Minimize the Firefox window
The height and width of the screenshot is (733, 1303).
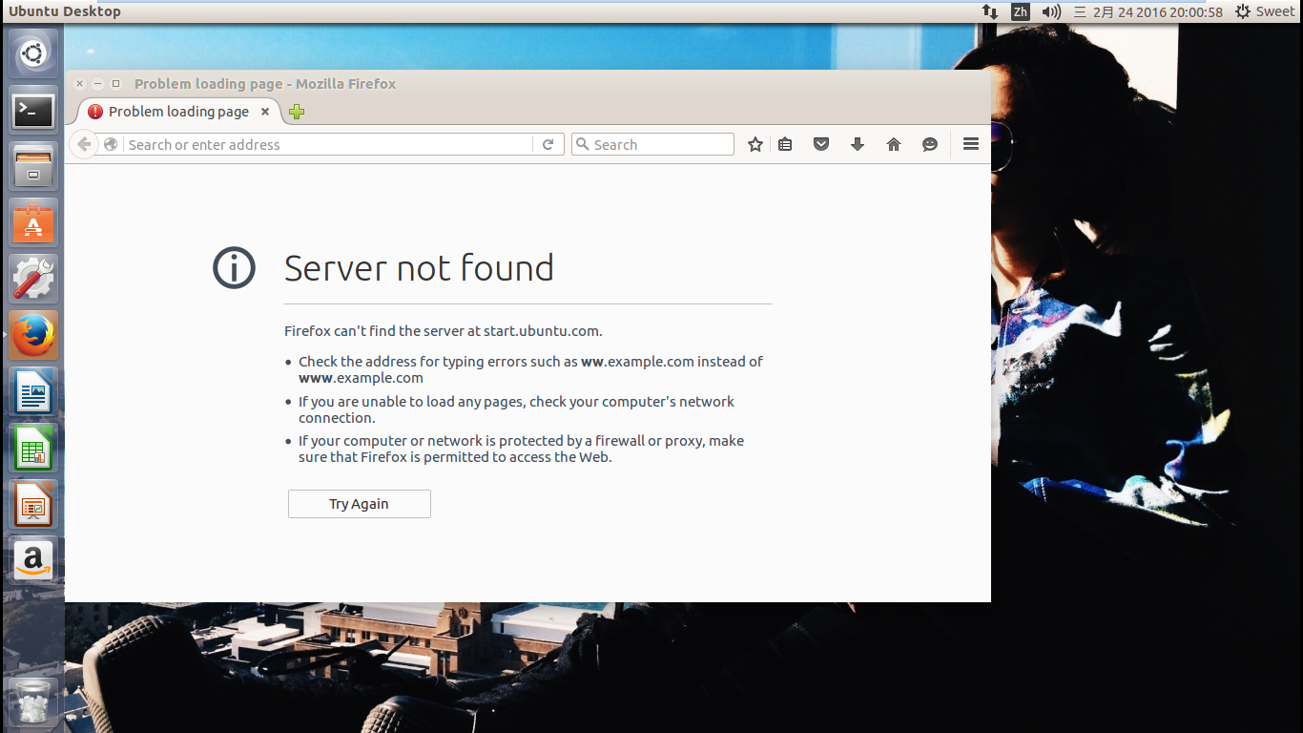(97, 84)
